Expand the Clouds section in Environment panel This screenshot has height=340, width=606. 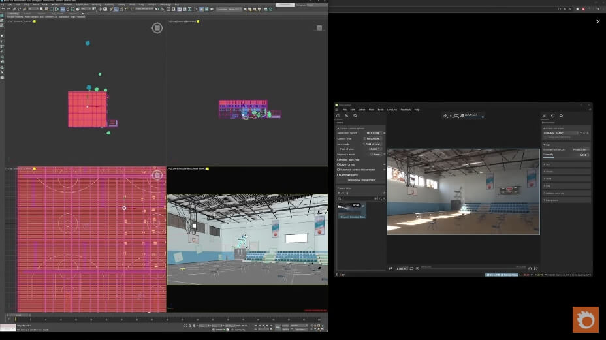pyautogui.click(x=567, y=172)
